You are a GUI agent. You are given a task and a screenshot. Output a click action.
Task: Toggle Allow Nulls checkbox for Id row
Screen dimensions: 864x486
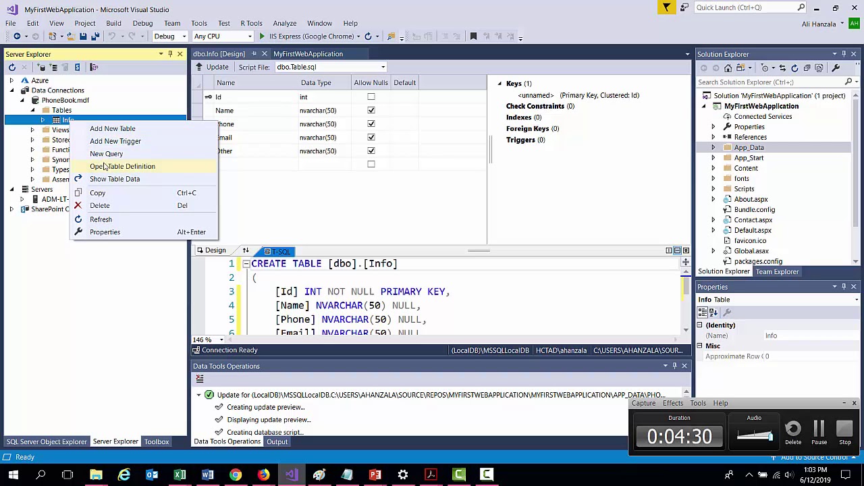click(371, 97)
